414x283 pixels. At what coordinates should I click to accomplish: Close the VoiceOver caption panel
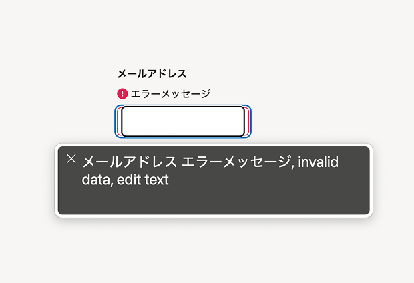pyautogui.click(x=71, y=159)
